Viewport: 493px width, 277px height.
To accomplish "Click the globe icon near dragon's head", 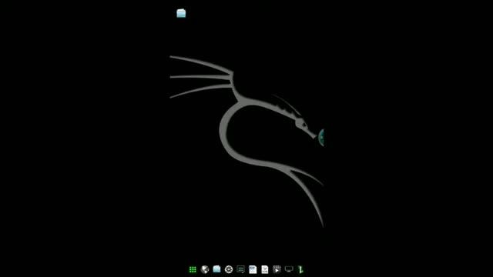I will 321,138.
